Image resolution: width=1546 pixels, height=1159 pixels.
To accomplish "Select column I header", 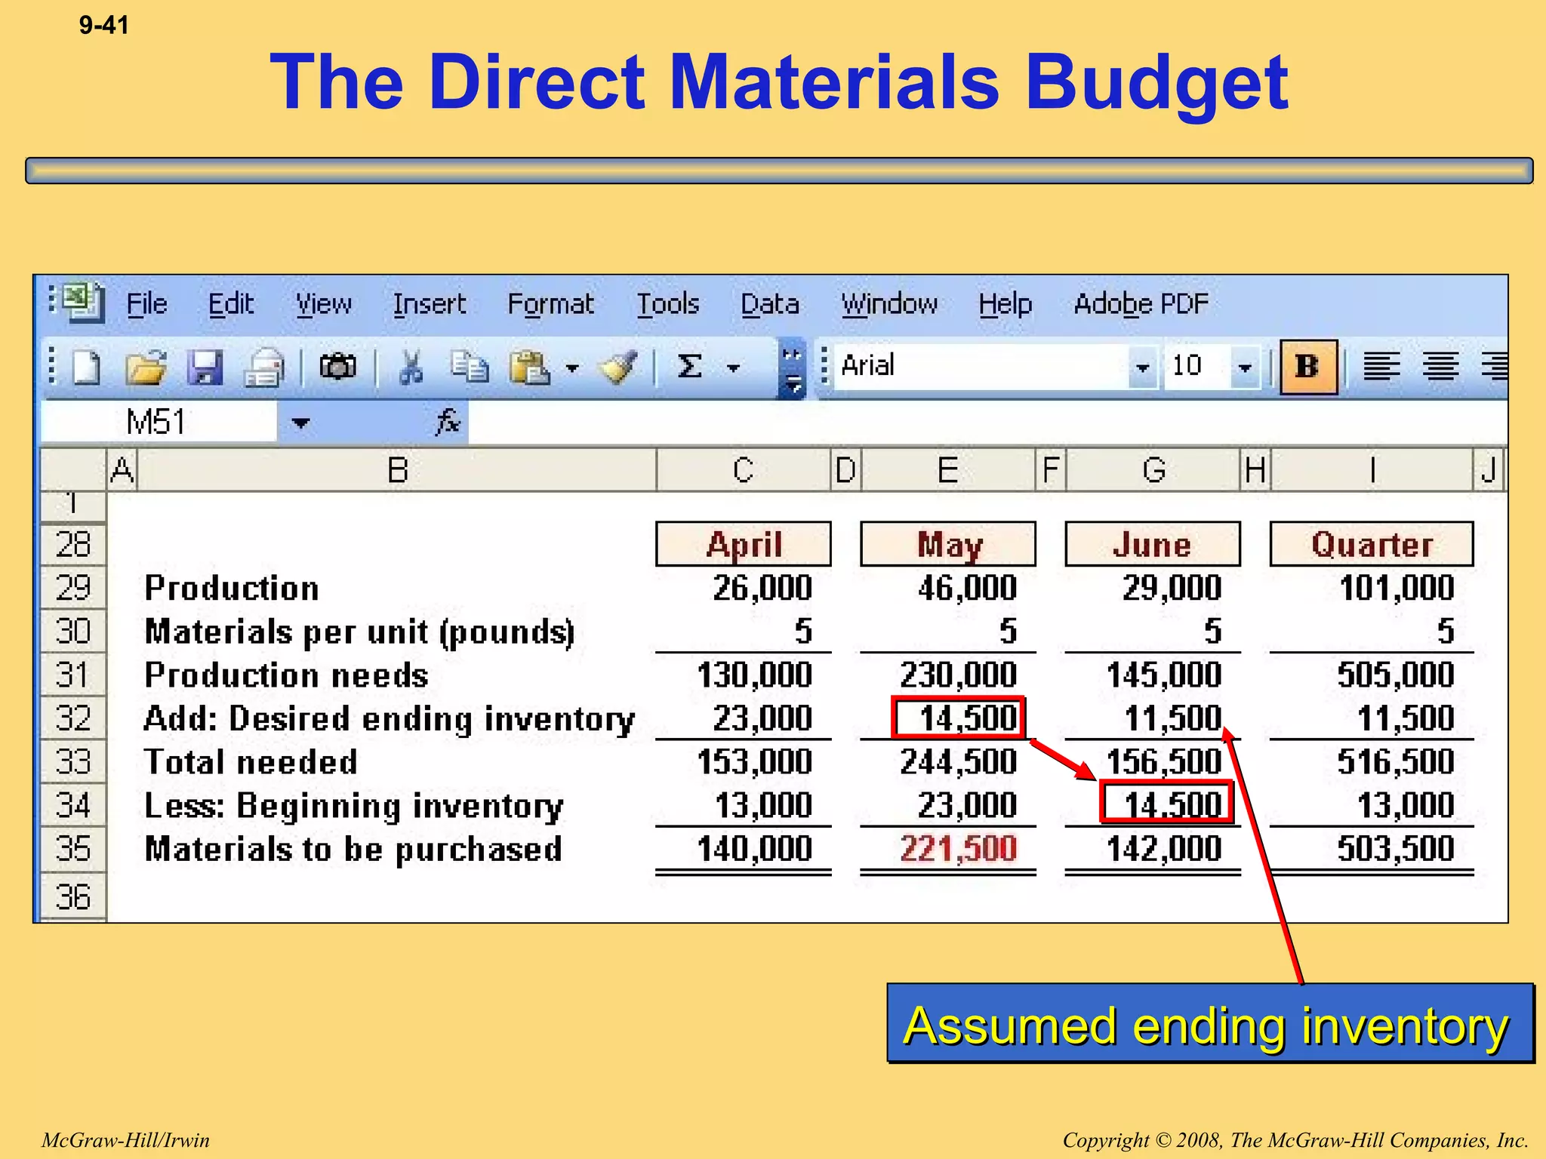I will click(1372, 470).
